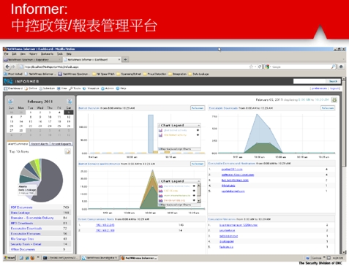Click the refresh icon beside dashboard date
This screenshot has height=266, width=349.
[334, 99]
